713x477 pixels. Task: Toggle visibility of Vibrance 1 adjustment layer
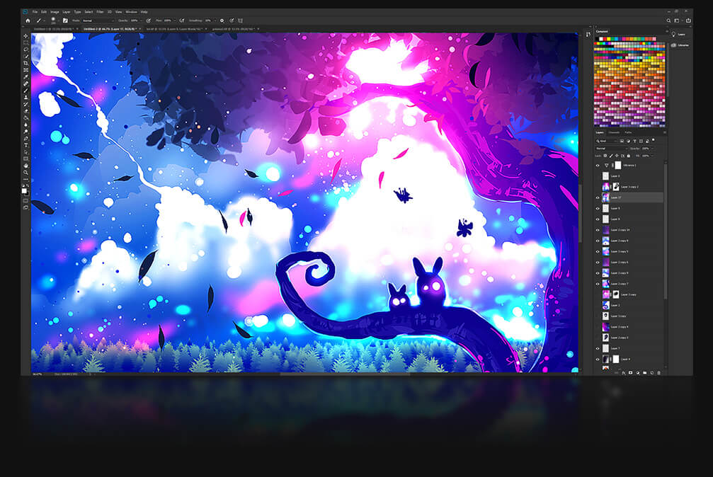tap(598, 165)
